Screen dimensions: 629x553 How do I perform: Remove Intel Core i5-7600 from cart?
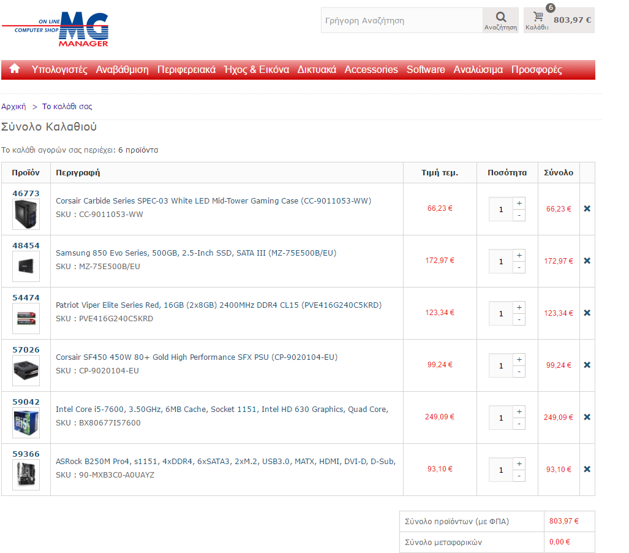tap(587, 418)
